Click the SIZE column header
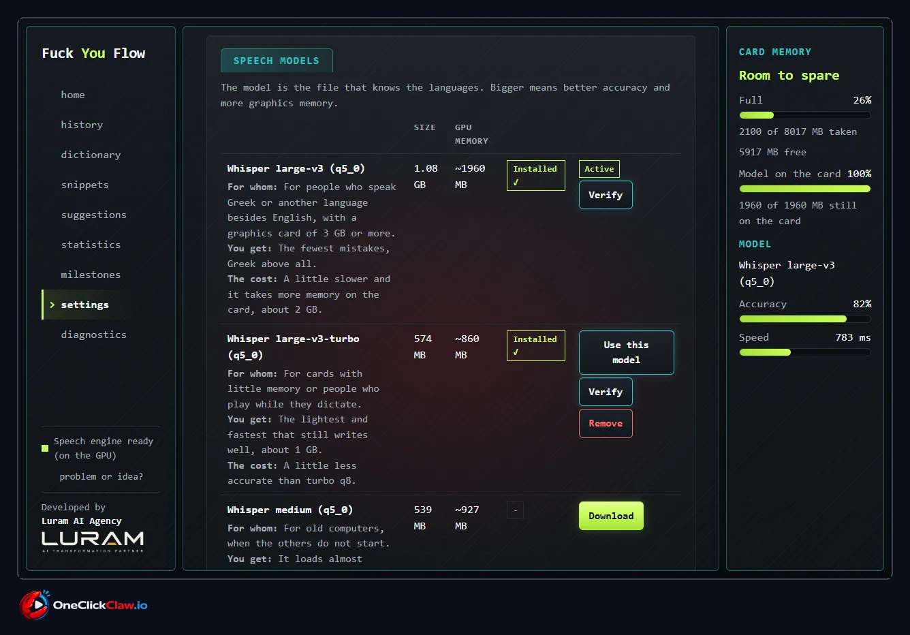The image size is (910, 635). pos(424,127)
